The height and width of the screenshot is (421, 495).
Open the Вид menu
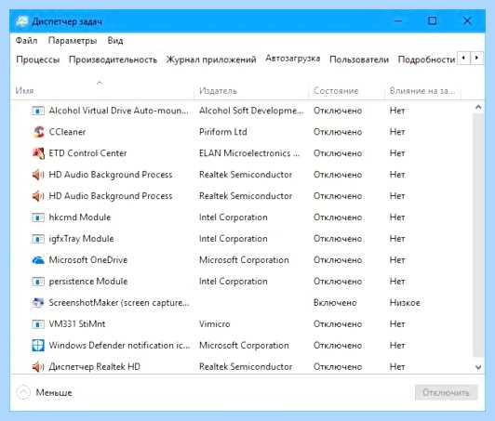[x=115, y=41]
